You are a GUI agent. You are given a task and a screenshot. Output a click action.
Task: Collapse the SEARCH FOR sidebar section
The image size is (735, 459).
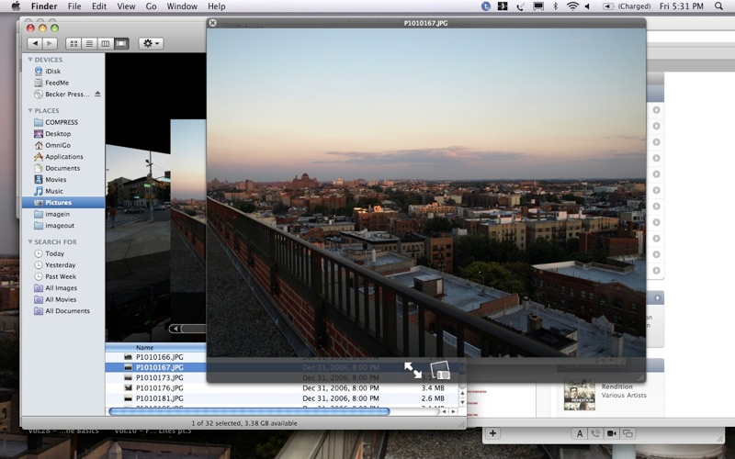pyautogui.click(x=30, y=241)
